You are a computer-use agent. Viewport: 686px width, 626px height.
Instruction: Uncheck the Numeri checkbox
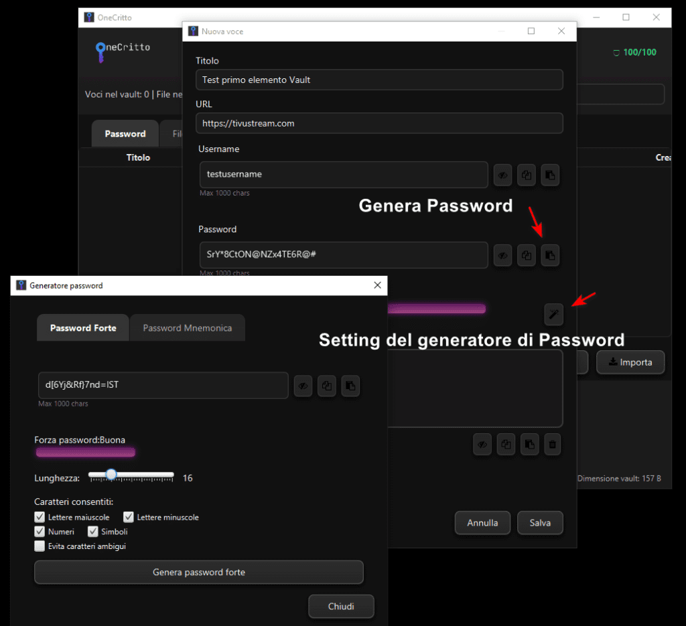[40, 532]
